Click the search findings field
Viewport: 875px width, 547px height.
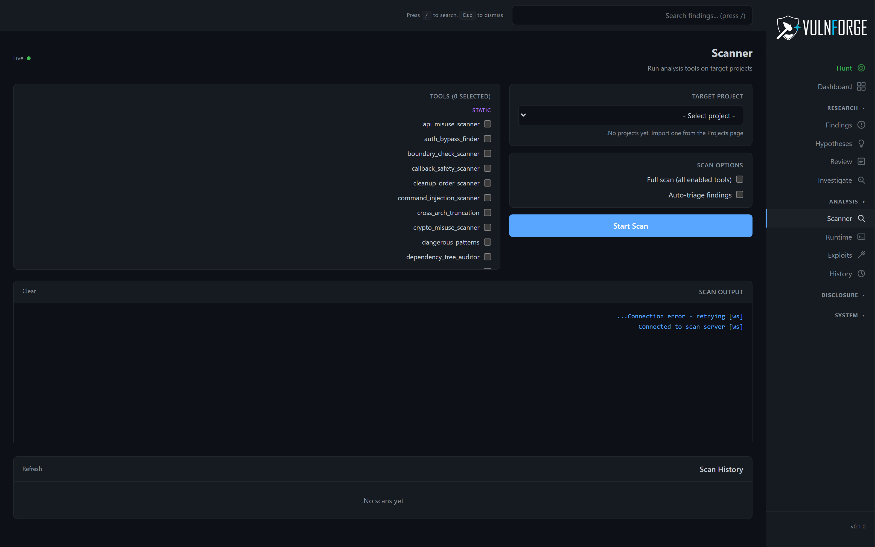(631, 15)
